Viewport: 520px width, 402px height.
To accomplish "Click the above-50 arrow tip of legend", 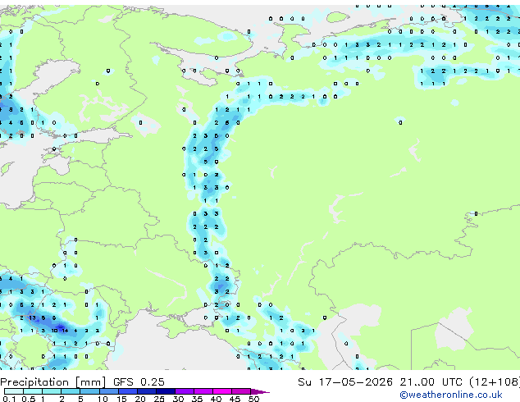I will coord(260,391).
